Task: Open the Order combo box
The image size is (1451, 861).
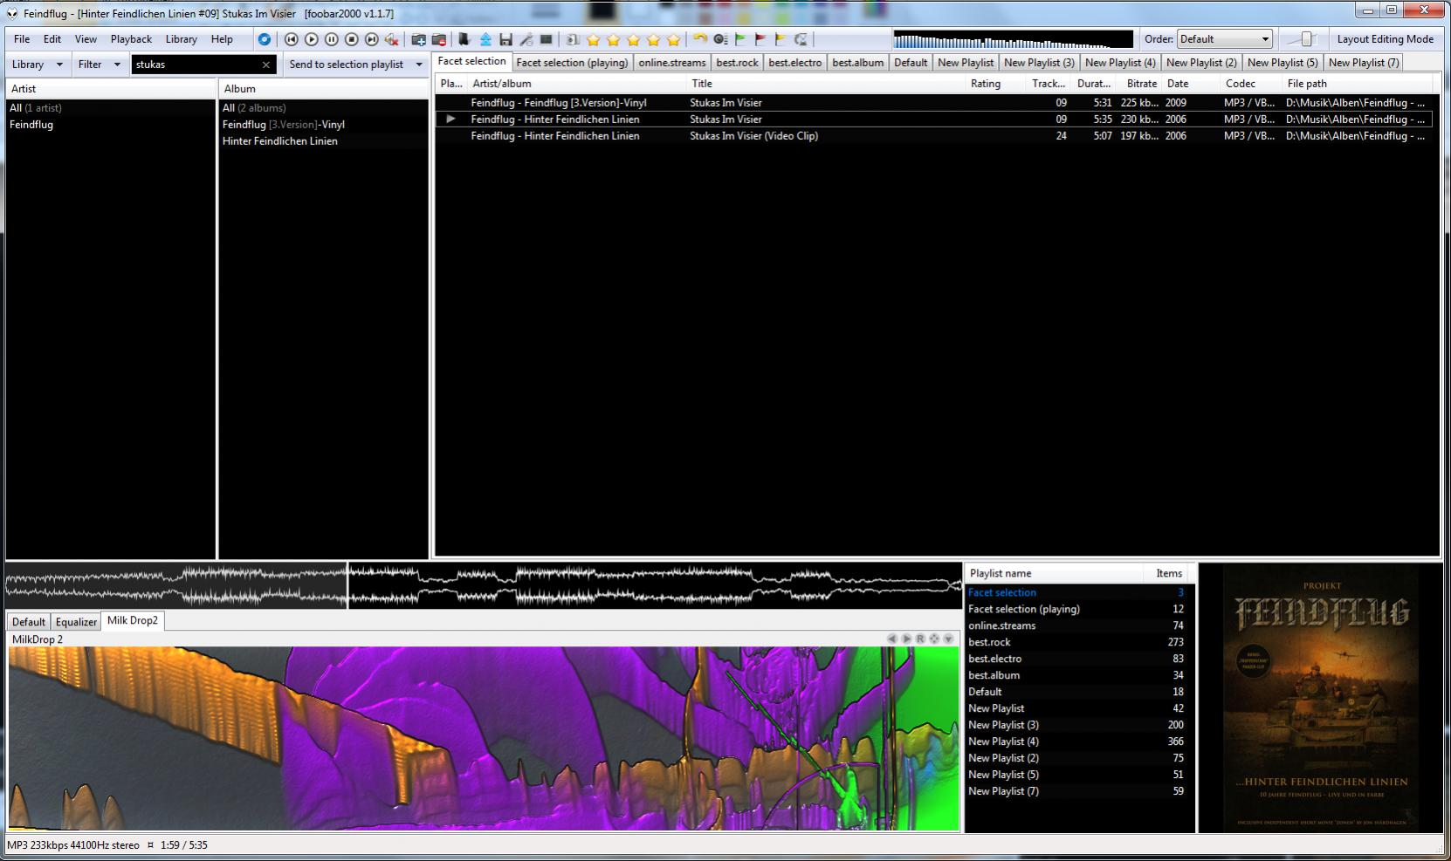Action: pos(1224,39)
